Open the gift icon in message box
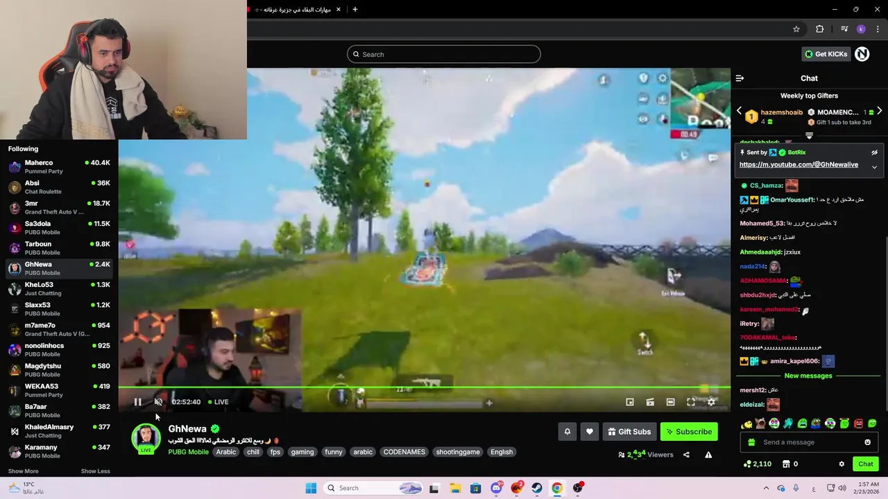888x499 pixels. coord(751,442)
